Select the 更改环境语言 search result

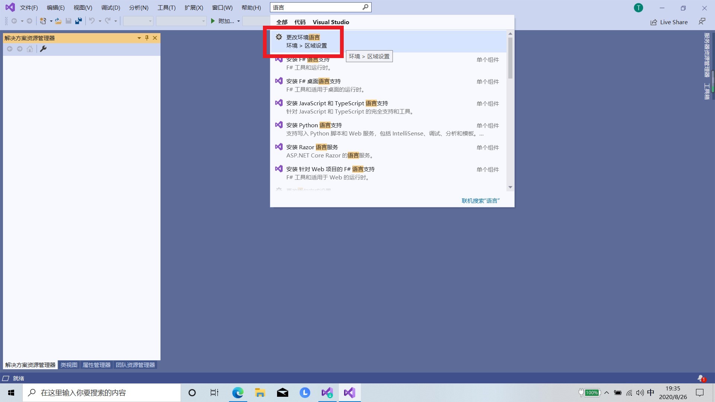tap(305, 41)
